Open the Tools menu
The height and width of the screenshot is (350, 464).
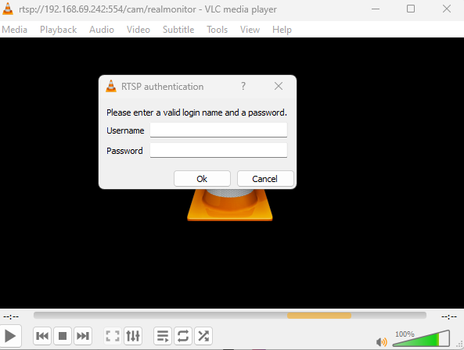click(218, 30)
